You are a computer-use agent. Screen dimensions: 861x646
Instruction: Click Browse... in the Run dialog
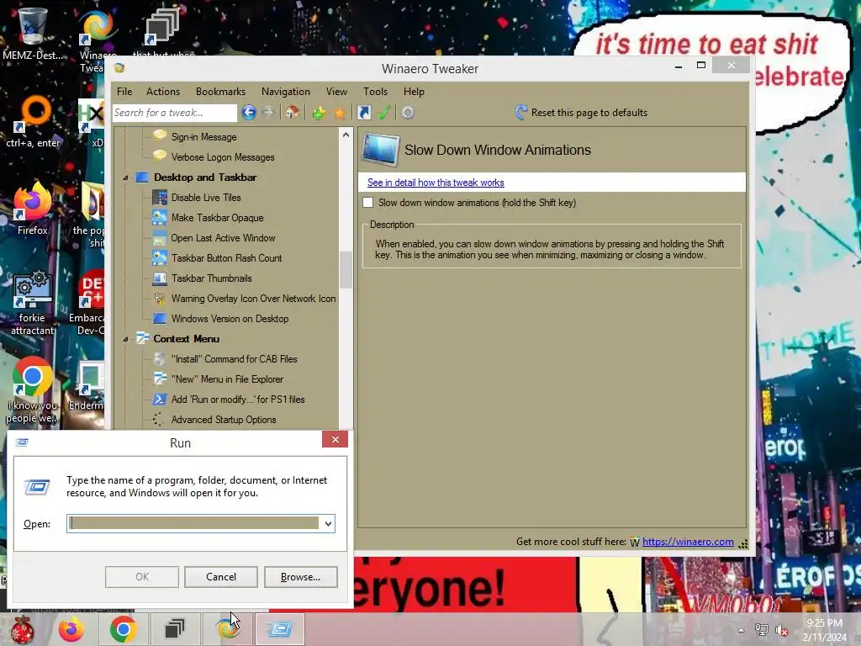pyautogui.click(x=300, y=577)
